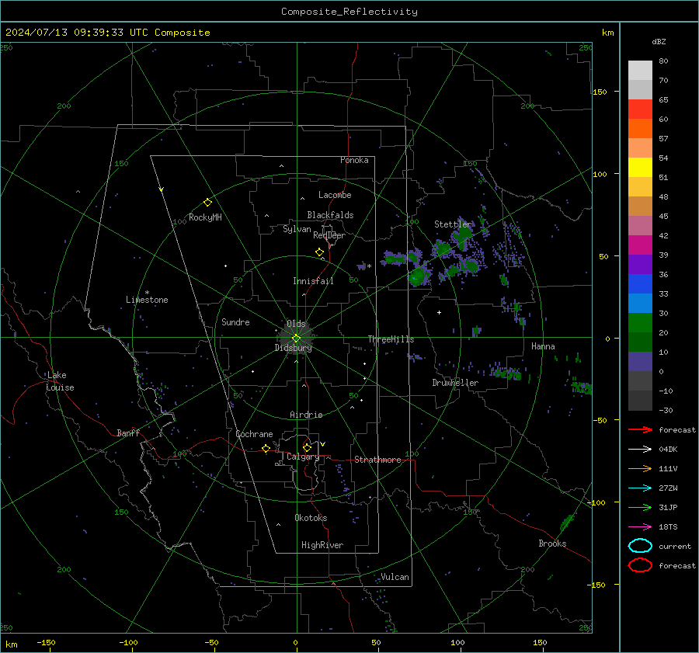This screenshot has height=653, width=699.
Task: Select the orange 111V arrow icon
Action: coord(640,468)
